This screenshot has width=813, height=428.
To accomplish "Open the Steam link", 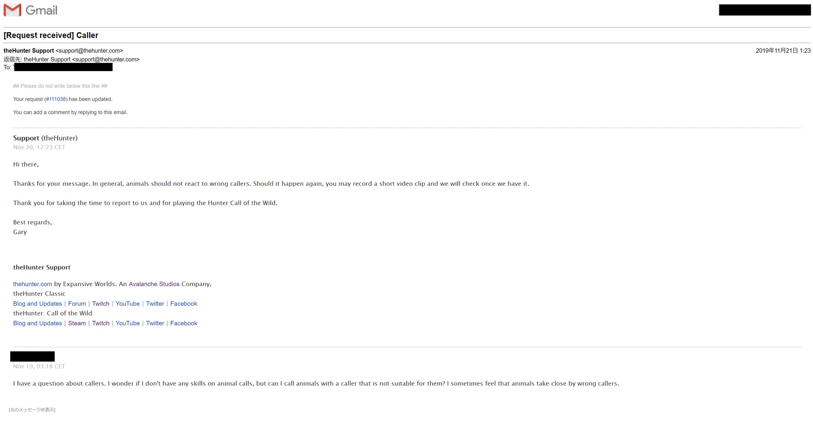I will tap(77, 323).
